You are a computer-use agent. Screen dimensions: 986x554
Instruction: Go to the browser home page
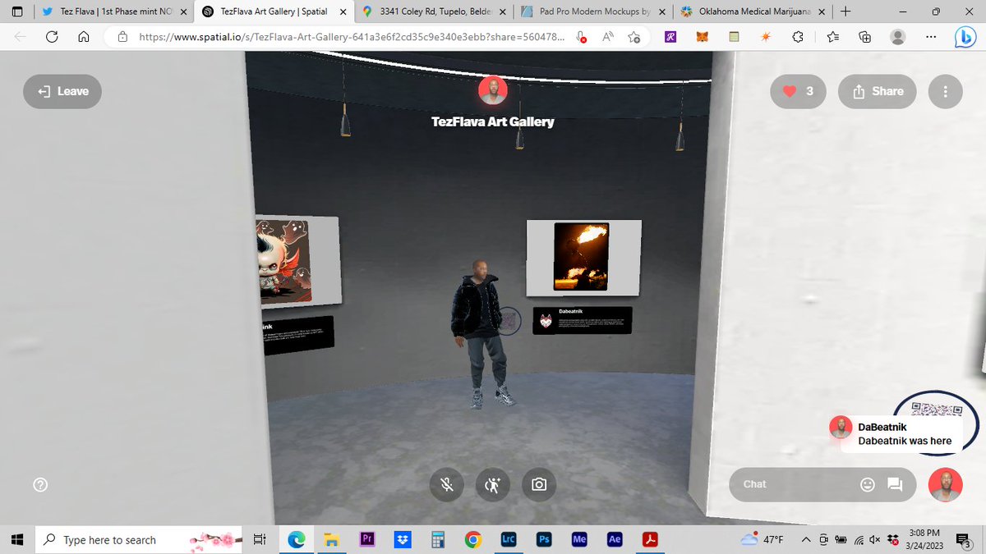(x=83, y=37)
